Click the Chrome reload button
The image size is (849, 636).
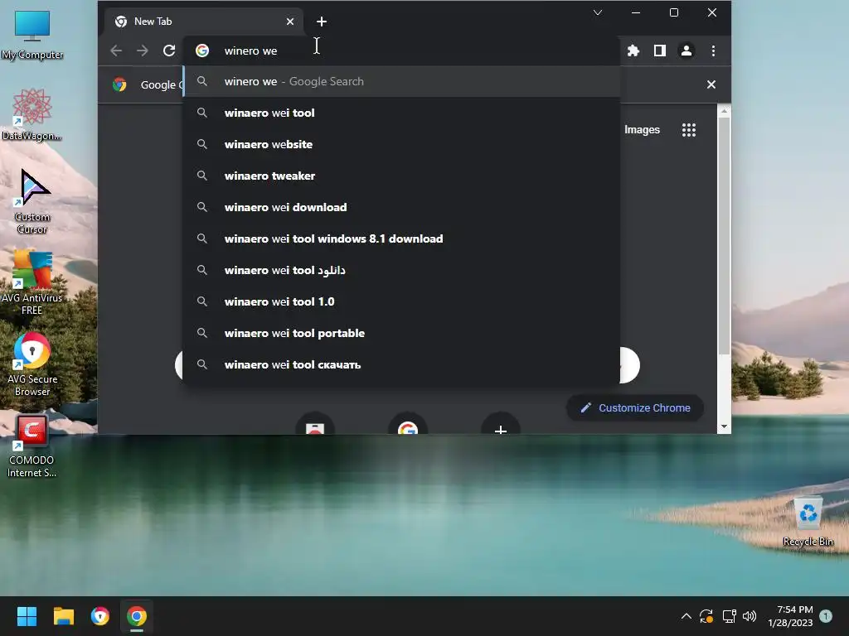[169, 51]
